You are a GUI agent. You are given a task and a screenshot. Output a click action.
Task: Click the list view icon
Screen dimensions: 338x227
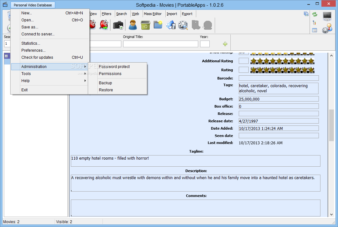pos(314,30)
